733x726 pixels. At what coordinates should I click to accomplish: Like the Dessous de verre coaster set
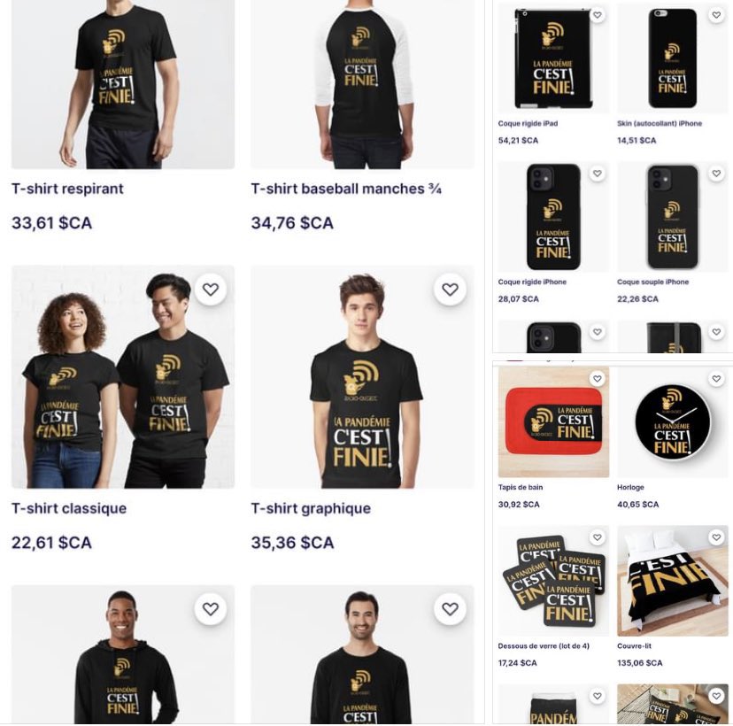598,537
